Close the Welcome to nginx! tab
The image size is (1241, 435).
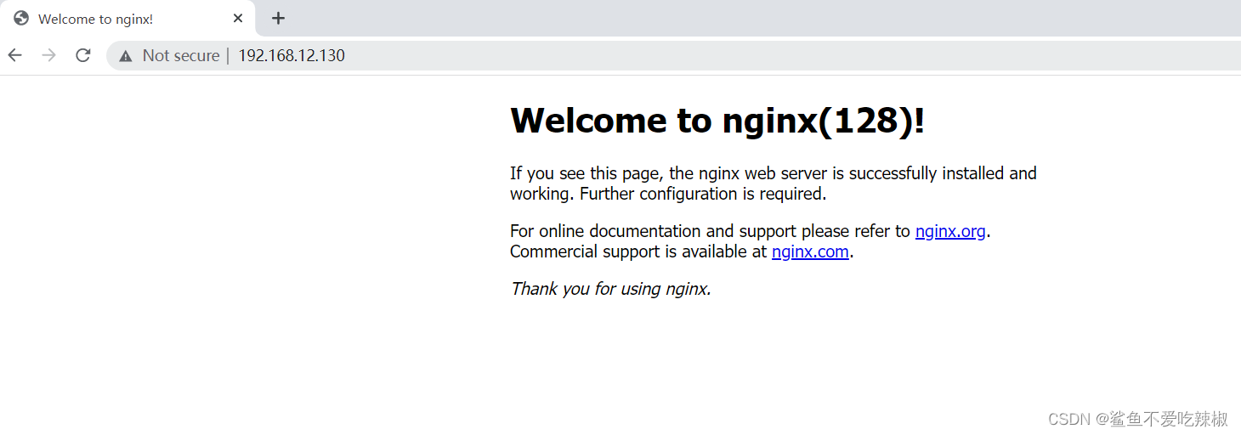click(x=238, y=18)
